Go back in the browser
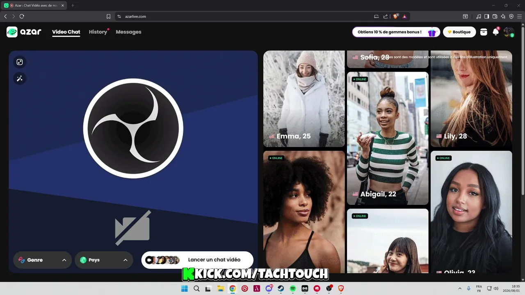Image resolution: width=525 pixels, height=295 pixels. (x=5, y=16)
